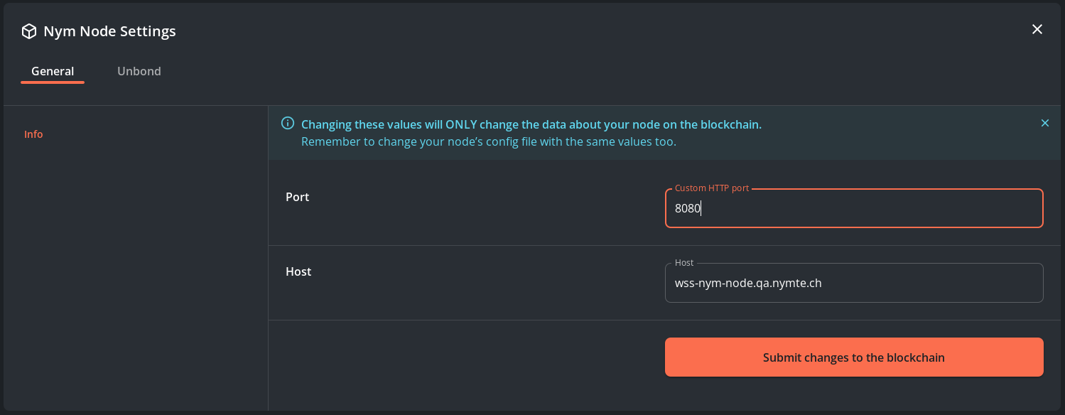Click the info circle icon in banner
The height and width of the screenshot is (415, 1065).
[x=288, y=124]
